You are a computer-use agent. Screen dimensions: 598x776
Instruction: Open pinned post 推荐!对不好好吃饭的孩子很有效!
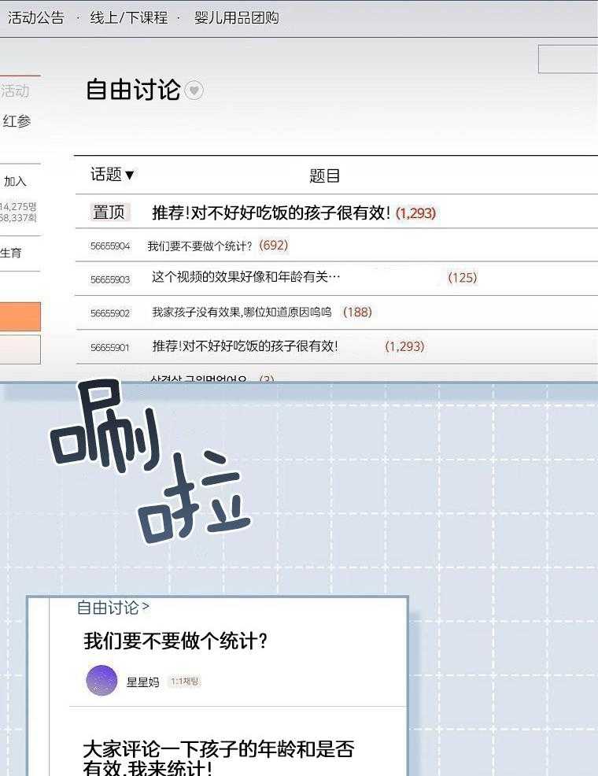(271, 212)
